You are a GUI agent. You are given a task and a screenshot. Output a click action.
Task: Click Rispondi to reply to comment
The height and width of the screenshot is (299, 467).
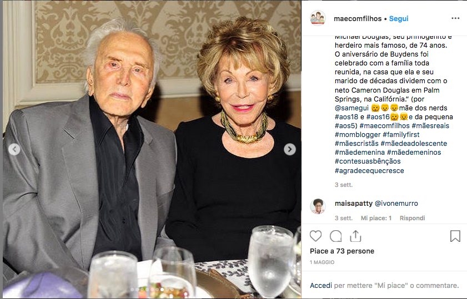(x=412, y=219)
